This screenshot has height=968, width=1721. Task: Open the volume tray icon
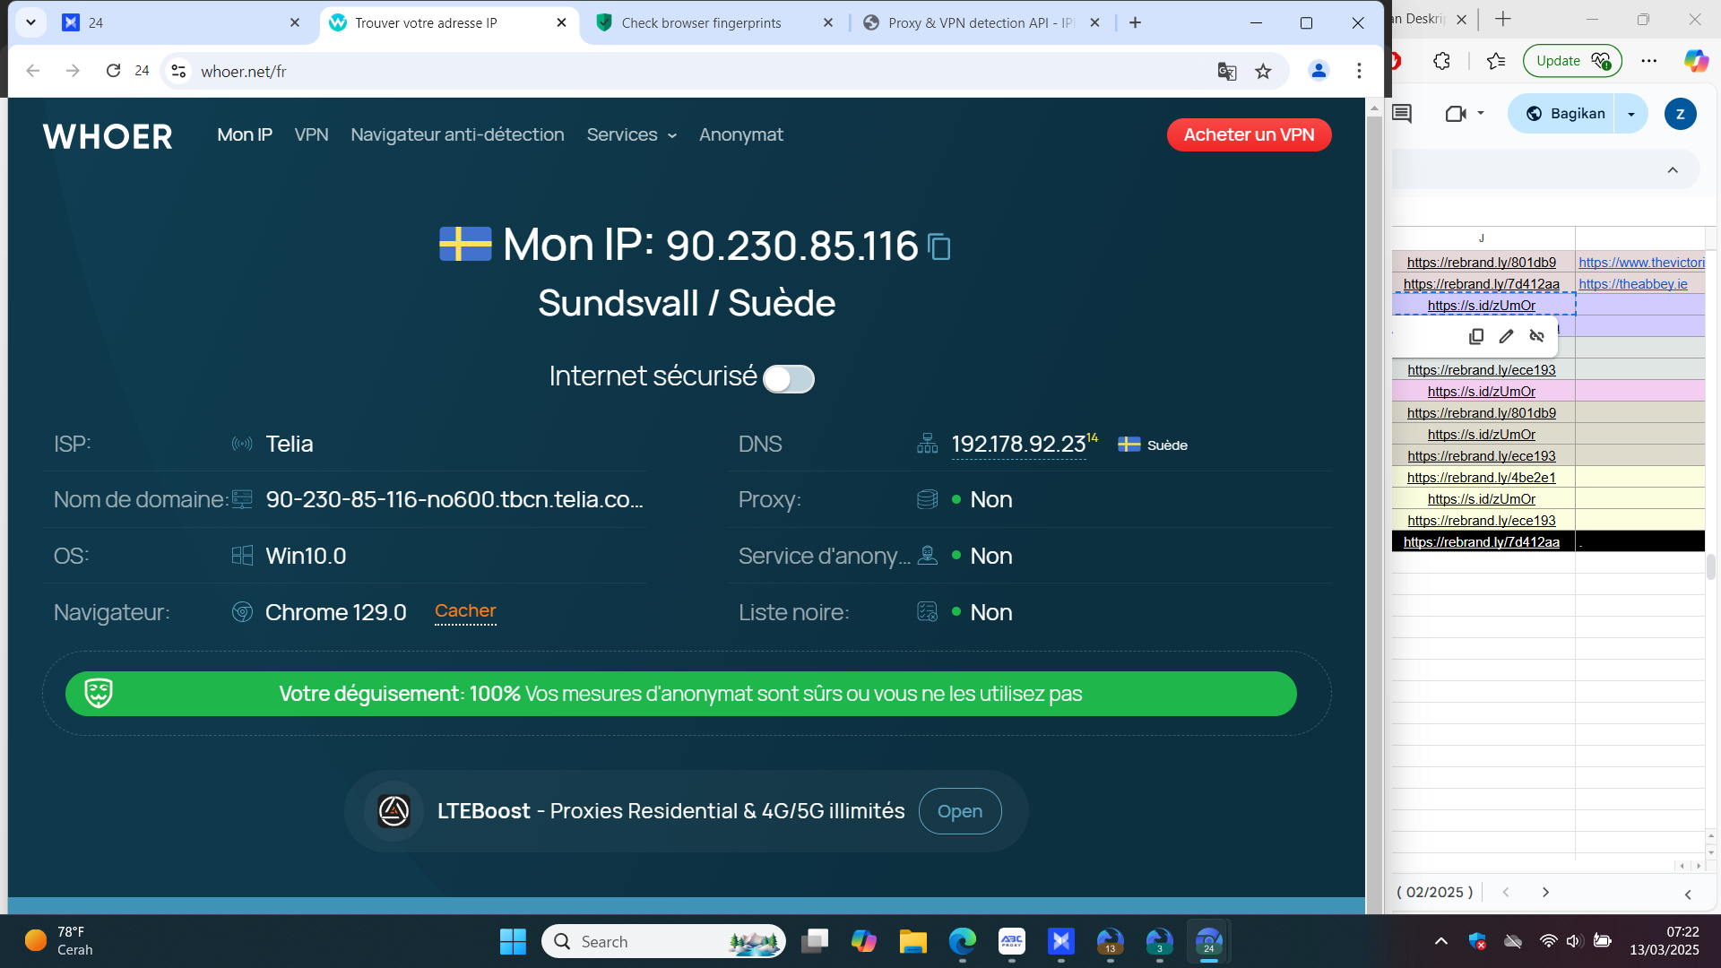(x=1574, y=941)
